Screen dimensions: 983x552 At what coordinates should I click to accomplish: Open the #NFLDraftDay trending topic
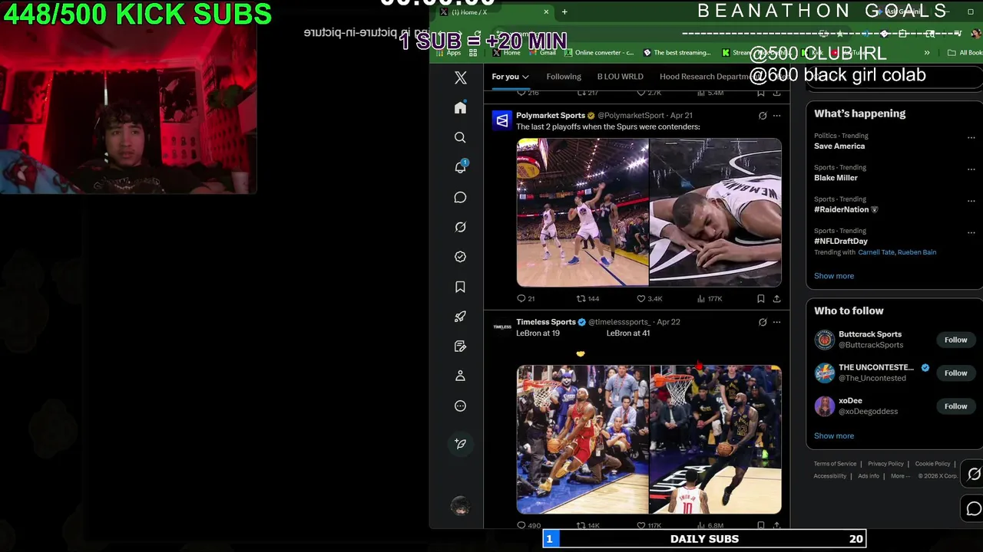(x=841, y=241)
